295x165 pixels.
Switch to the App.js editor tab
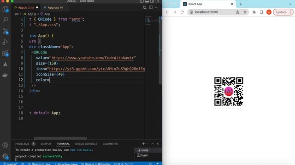click(26, 7)
